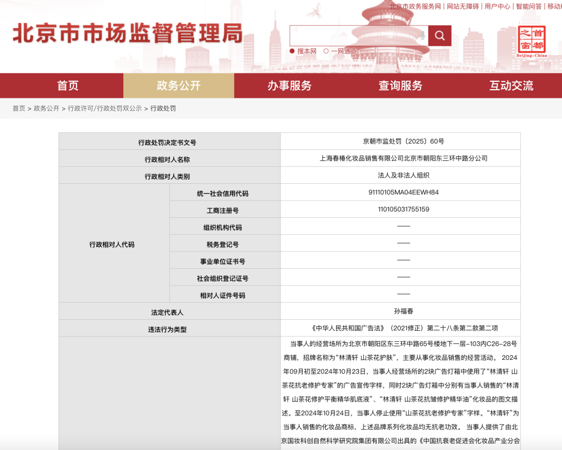
Task: Click the 行政处罚 breadcrumb item
Action: 163,108
